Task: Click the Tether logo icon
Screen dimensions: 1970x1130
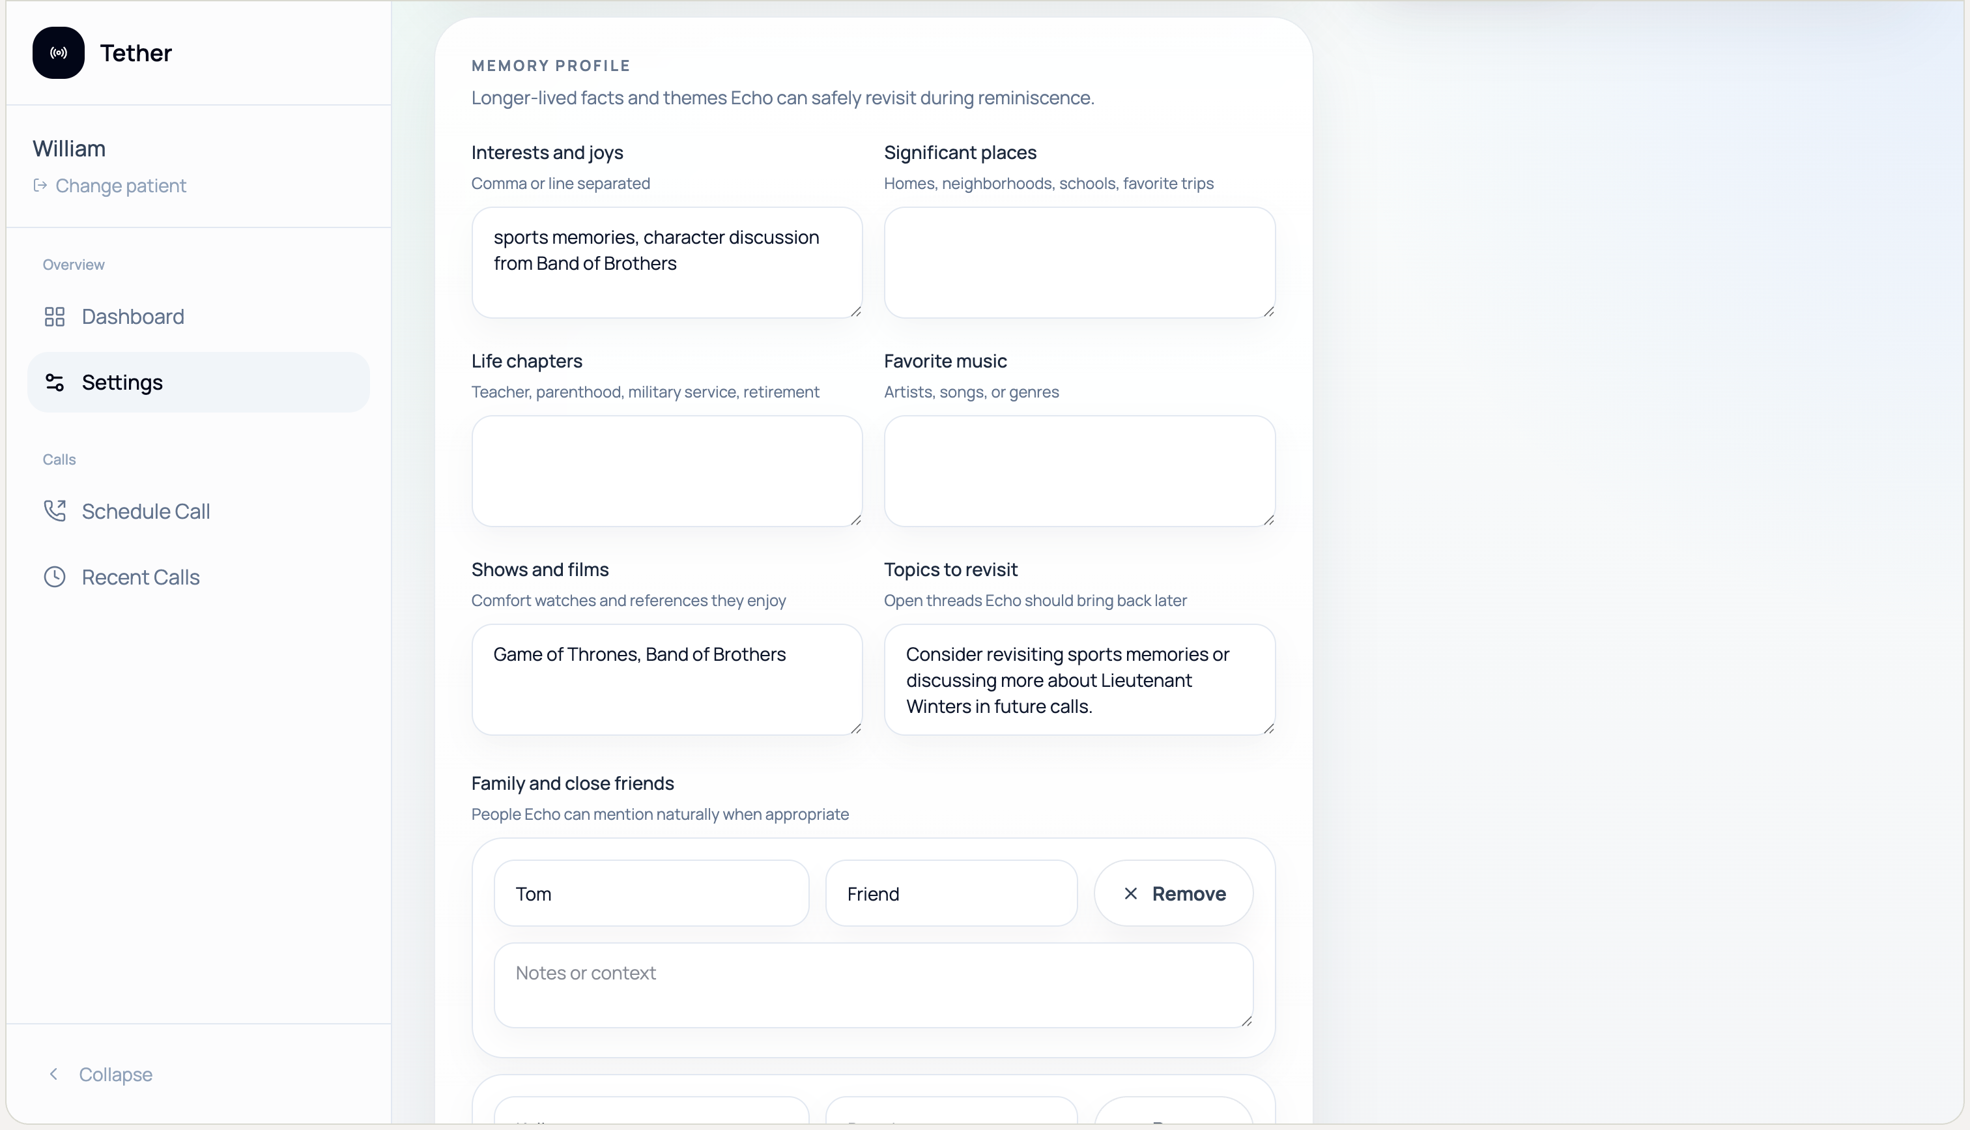Action: pyautogui.click(x=58, y=53)
